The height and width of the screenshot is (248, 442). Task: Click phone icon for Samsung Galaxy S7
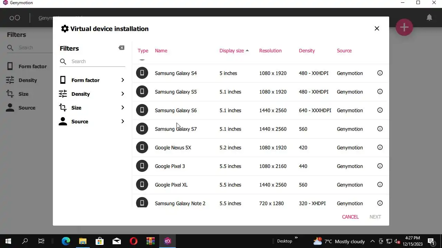click(142, 129)
